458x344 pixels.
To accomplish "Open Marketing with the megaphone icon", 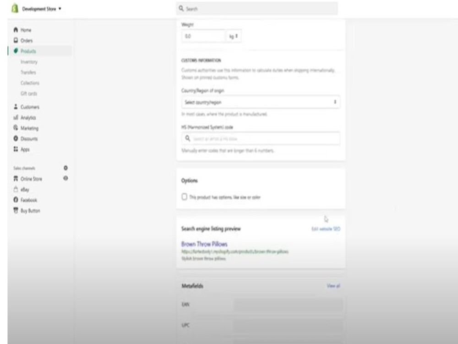I will click(17, 128).
